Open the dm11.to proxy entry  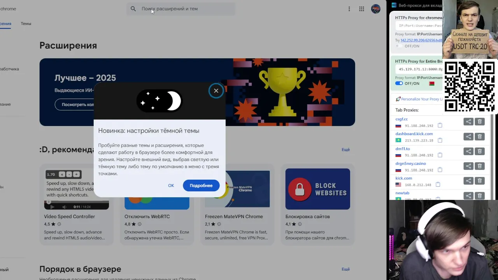coord(403,149)
